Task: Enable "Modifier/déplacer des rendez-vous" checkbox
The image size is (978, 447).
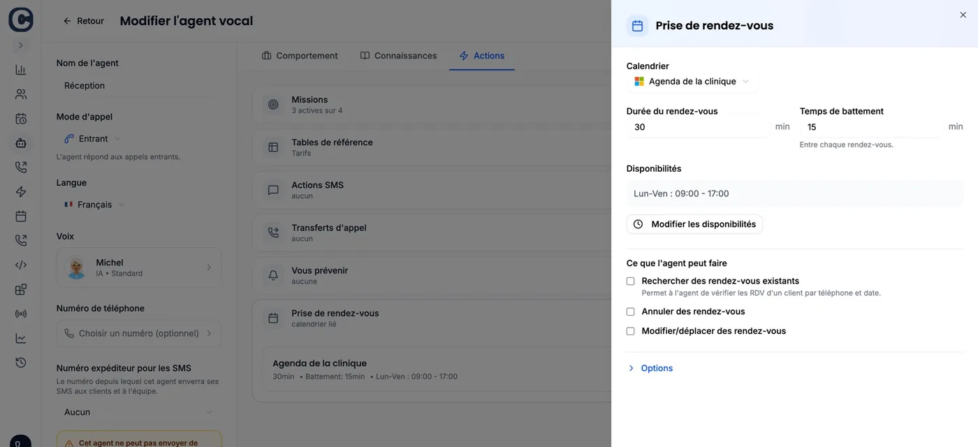Action: 630,332
